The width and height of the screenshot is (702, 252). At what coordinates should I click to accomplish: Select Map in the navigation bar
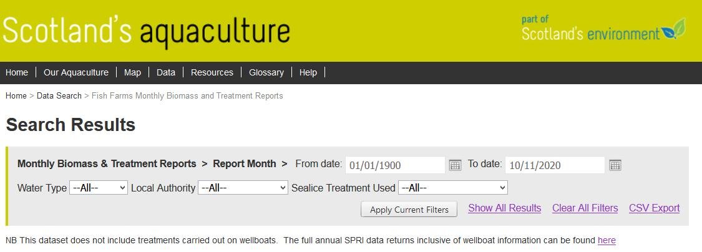tap(132, 72)
